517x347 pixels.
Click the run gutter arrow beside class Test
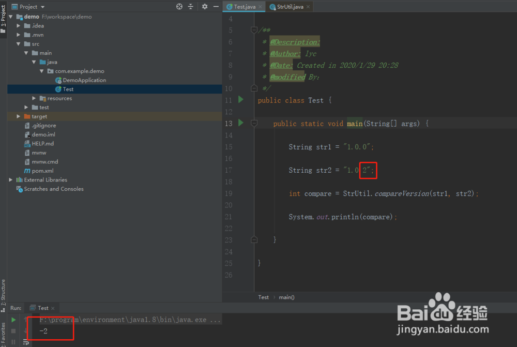coord(241,100)
